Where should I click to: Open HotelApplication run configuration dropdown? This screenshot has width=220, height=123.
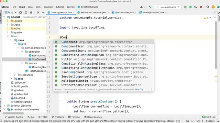(168, 7)
